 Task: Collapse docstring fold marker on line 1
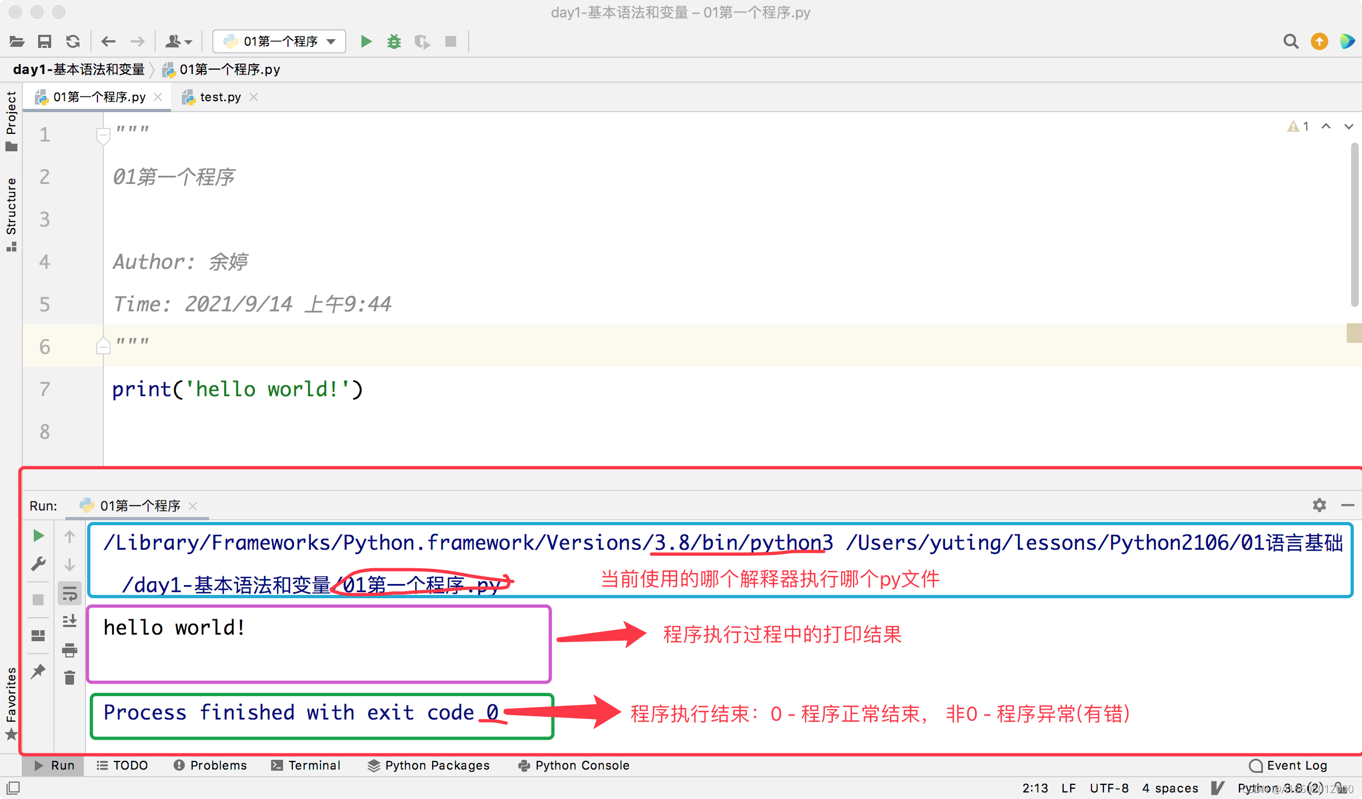click(x=103, y=134)
